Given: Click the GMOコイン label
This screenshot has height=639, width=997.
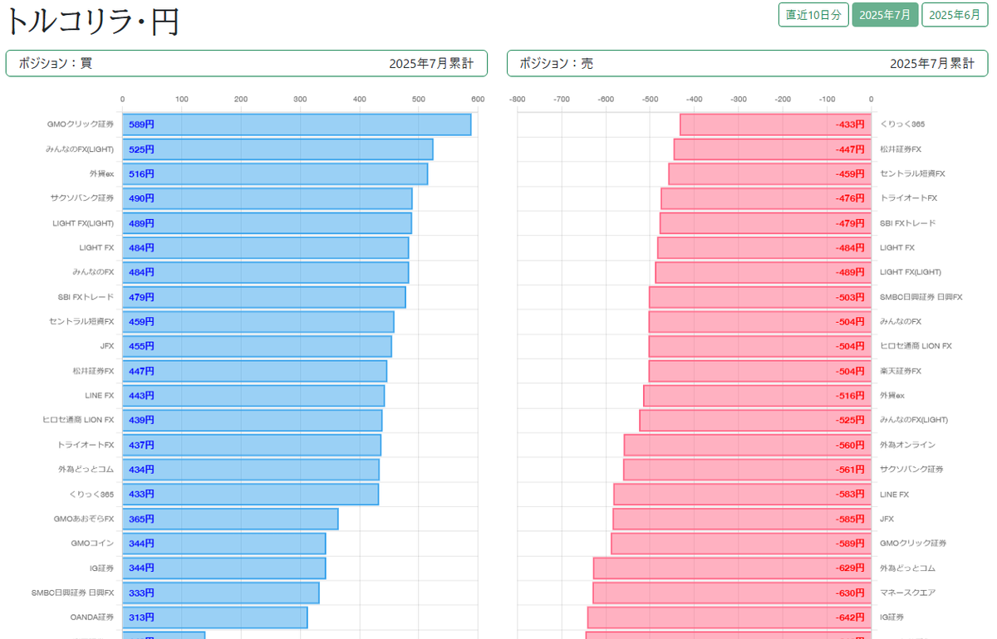Looking at the screenshot, I should coord(93,543).
